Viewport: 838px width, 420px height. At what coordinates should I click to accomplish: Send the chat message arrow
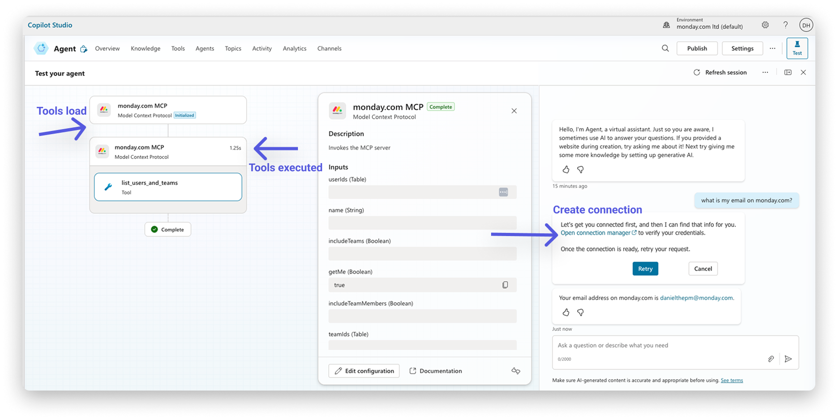789,359
